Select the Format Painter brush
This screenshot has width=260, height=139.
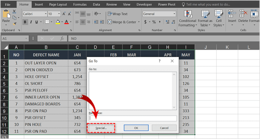(x=14, y=24)
